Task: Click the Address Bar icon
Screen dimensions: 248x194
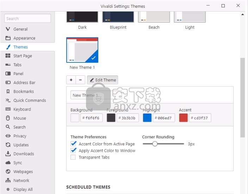Action: point(8,82)
